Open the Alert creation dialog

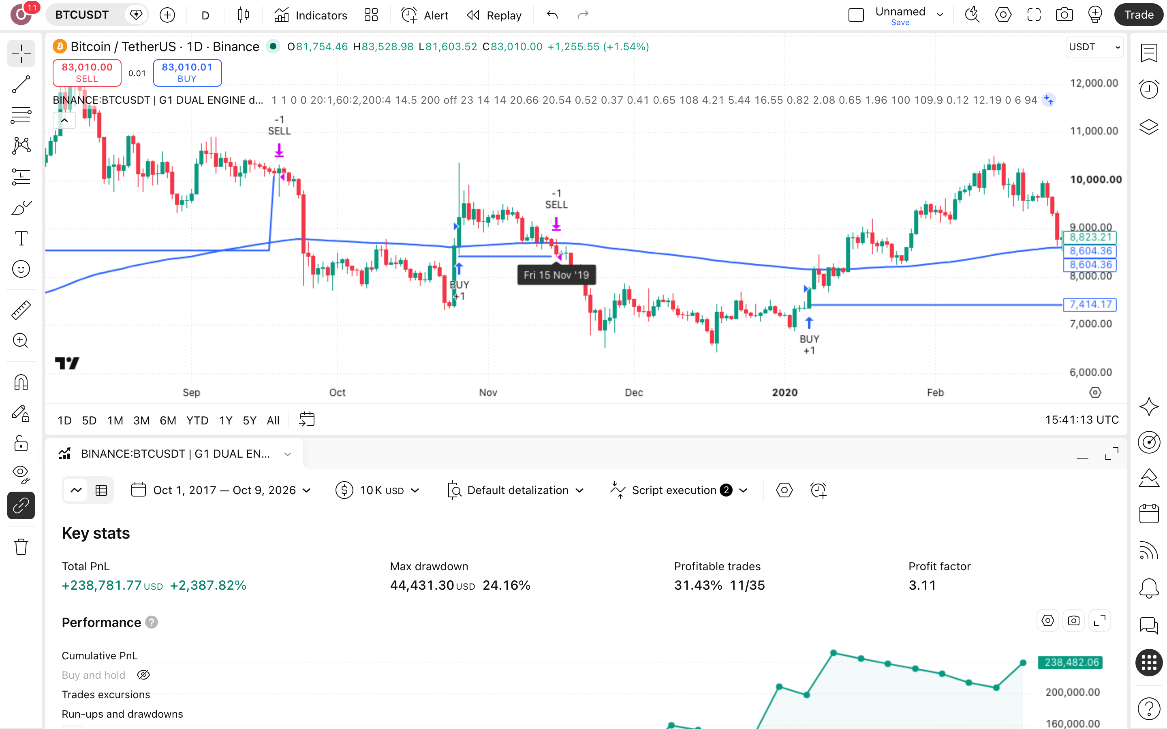click(x=425, y=15)
